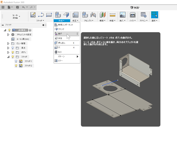Image resolution: width=177 pixels, height=145 pixels.
Task: Toggle root component lightbulb visibility
Action: 9,30
